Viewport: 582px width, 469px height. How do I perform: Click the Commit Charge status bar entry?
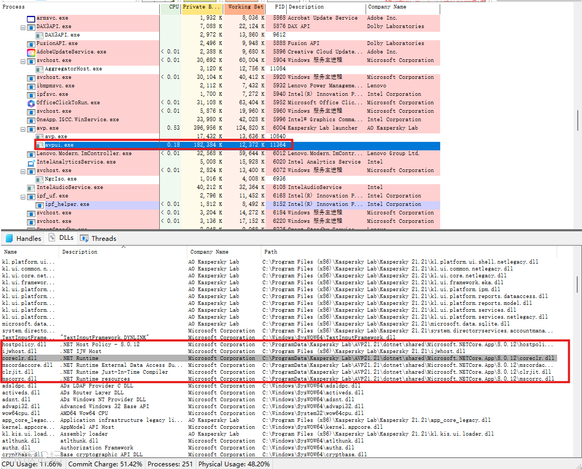[105, 464]
